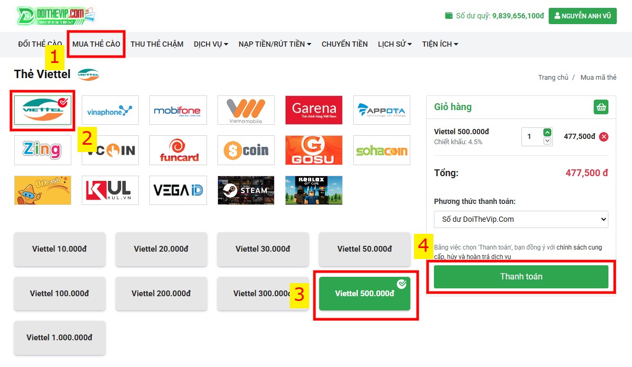This screenshot has height=367, width=632.
Task: Select the Funcard card logo
Action: coord(178,150)
